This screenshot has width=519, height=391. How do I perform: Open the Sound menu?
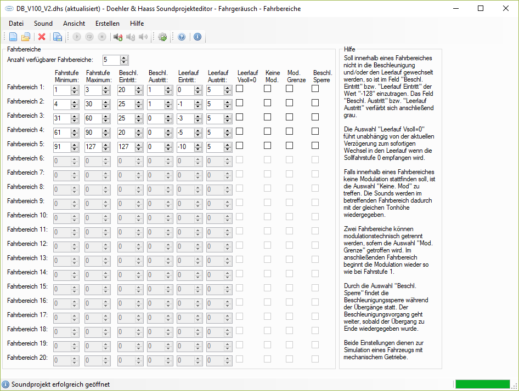click(43, 24)
